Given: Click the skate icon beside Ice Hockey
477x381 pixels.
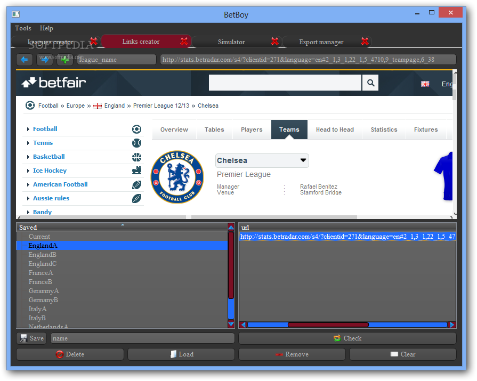Looking at the screenshot, I should click(x=136, y=171).
